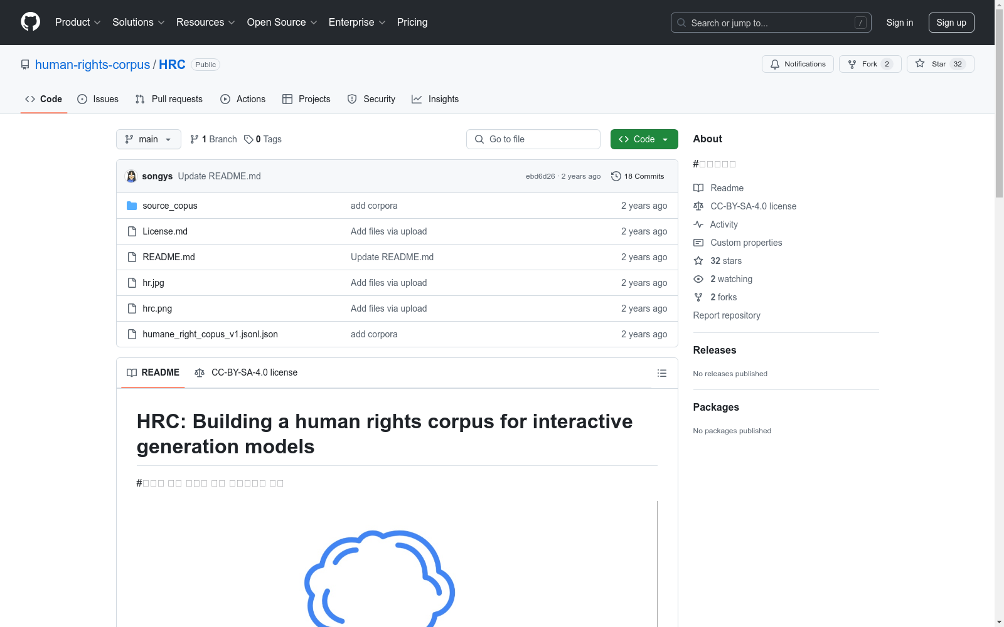Open the 18 Commits history link
This screenshot has width=1004, height=627.
pyautogui.click(x=638, y=176)
